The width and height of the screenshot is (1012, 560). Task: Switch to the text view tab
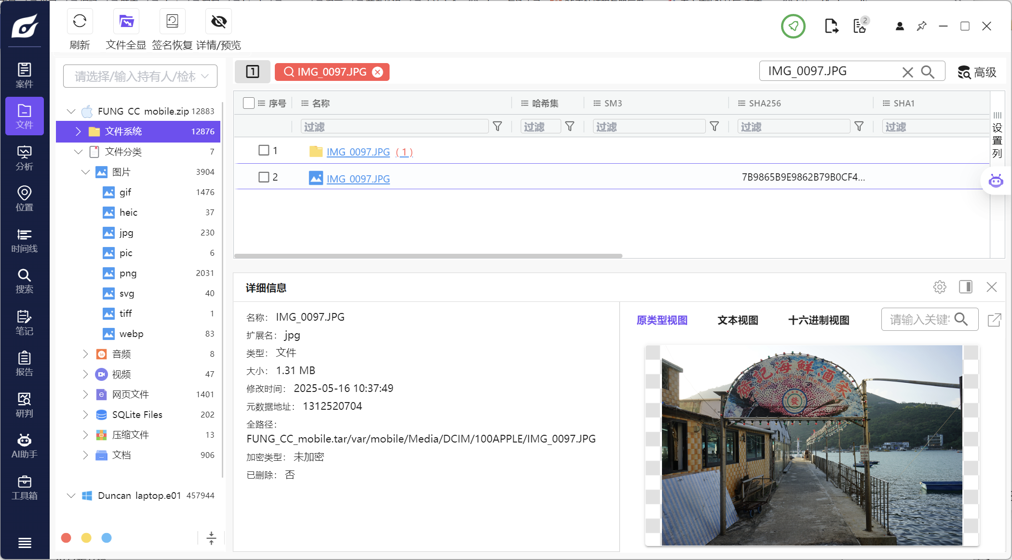pyautogui.click(x=738, y=320)
